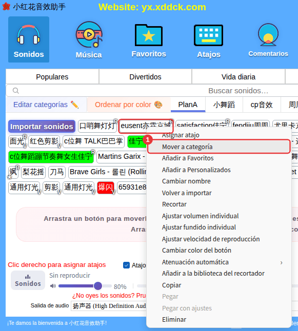Choose Cambiar color del botón
The image size is (298, 331).
(x=219, y=251)
